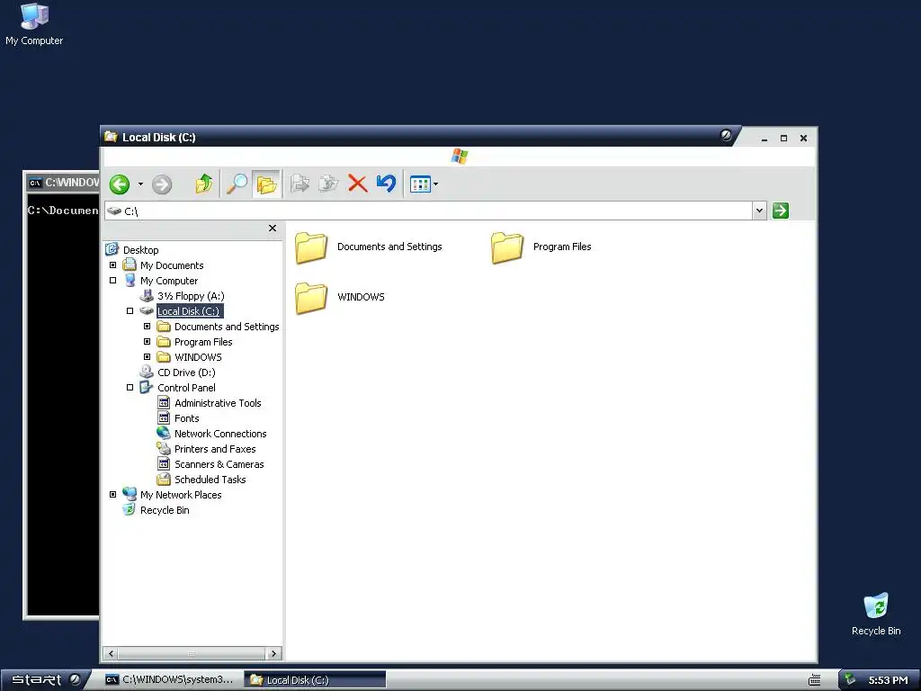Click the Copy To toolbar icon
Image resolution: width=921 pixels, height=691 pixels.
328,184
